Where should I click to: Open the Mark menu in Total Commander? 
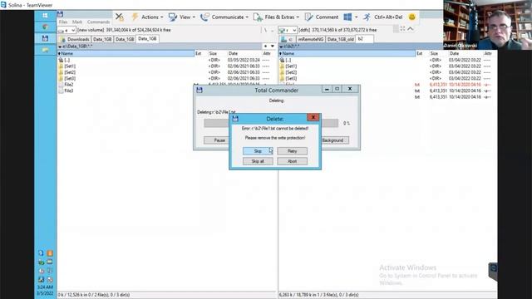[x=77, y=22]
